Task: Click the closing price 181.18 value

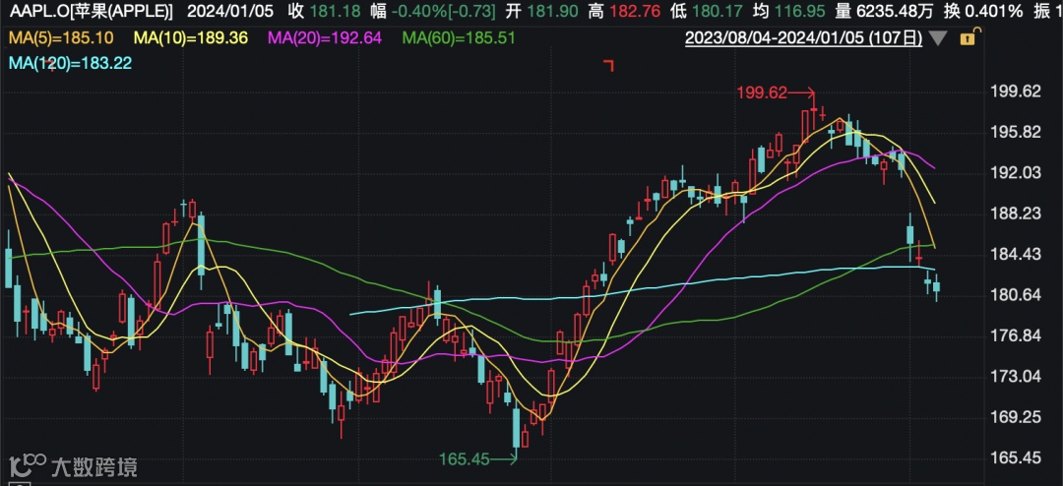Action: coord(333,12)
